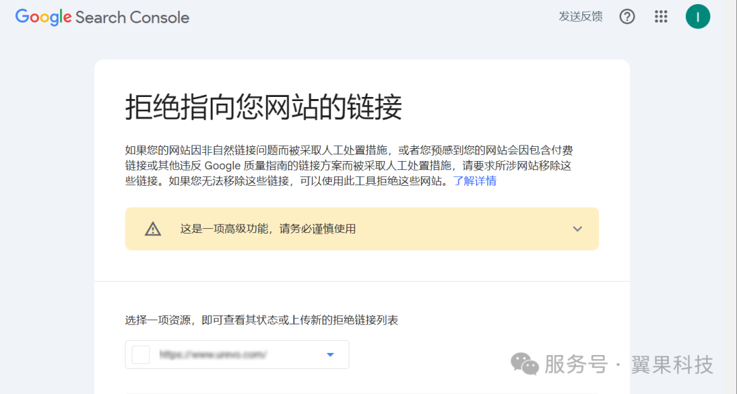Click the horizontal divider below warning banner
This screenshot has height=394, width=737.
pyautogui.click(x=362, y=281)
